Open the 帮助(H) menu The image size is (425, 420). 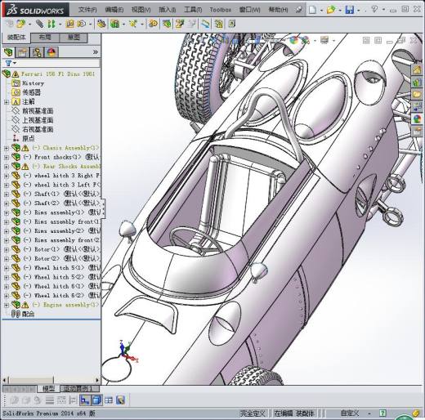278,10
